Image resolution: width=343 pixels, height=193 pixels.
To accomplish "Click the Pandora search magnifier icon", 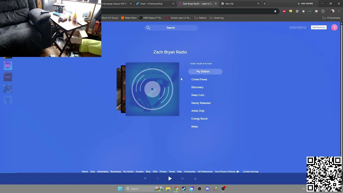I will pyautogui.click(x=148, y=28).
